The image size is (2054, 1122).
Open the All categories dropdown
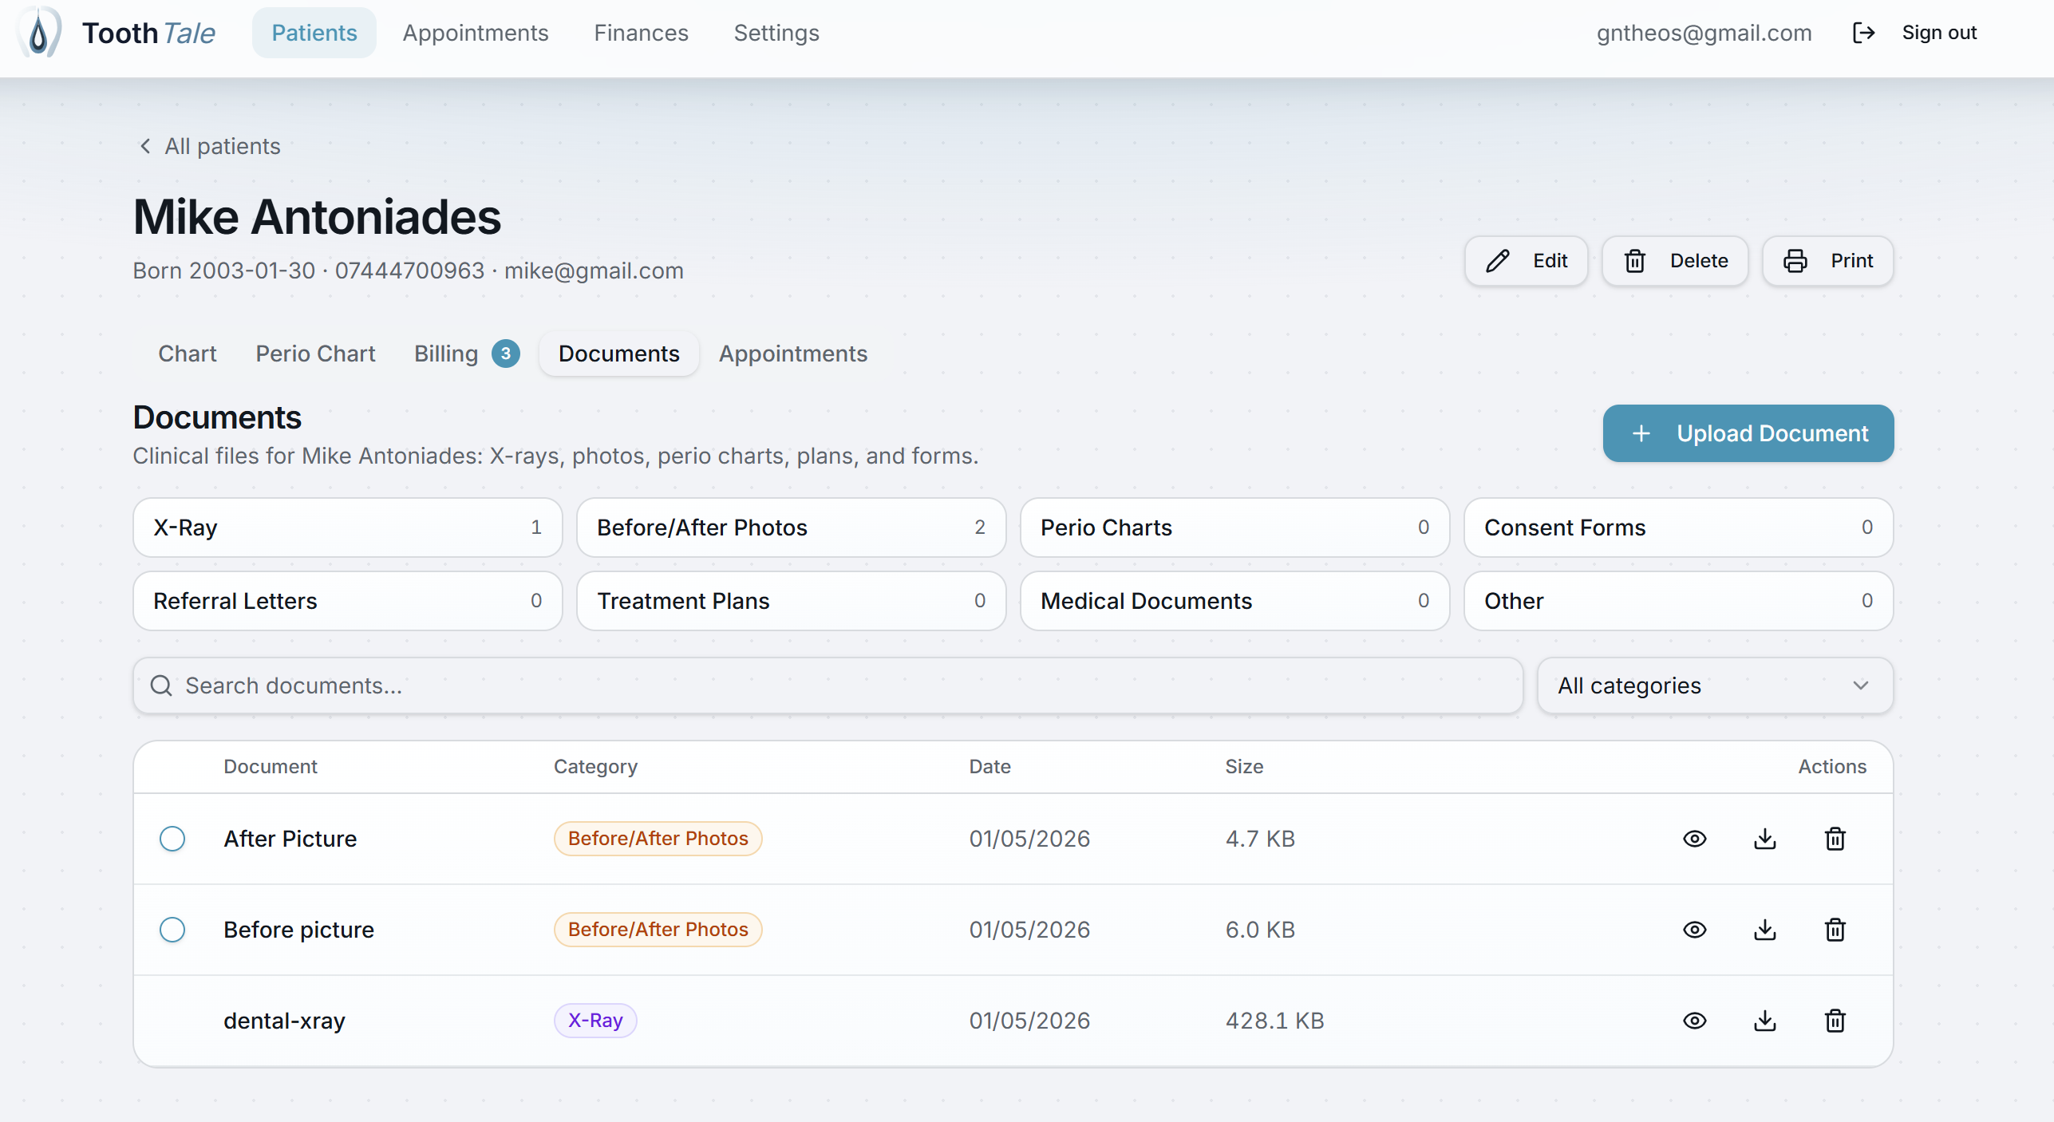coord(1715,685)
